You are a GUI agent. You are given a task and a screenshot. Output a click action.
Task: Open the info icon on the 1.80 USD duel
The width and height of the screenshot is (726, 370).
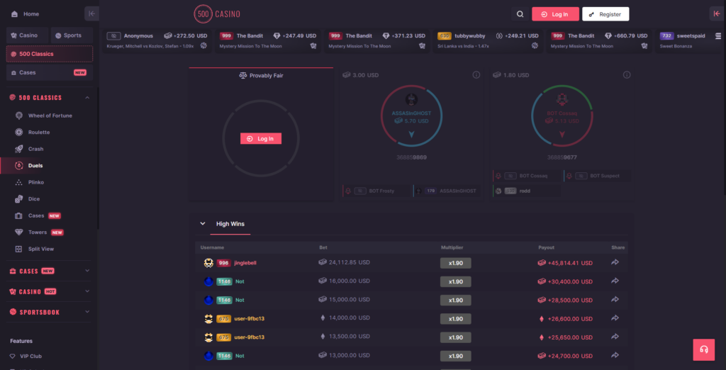(627, 75)
